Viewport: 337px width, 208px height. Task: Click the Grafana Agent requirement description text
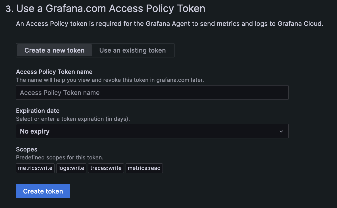170,24
